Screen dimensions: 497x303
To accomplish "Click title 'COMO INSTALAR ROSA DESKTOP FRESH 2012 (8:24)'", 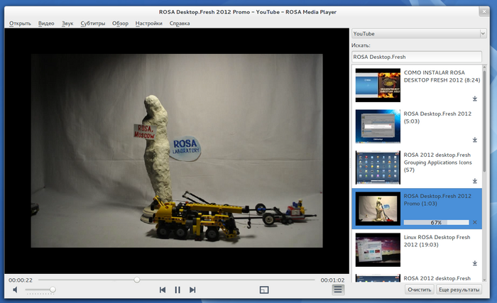I will tap(442, 77).
